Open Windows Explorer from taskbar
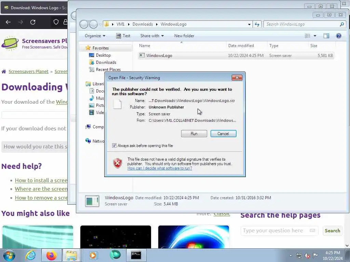This screenshot has height=262, width=350. tap(71, 255)
